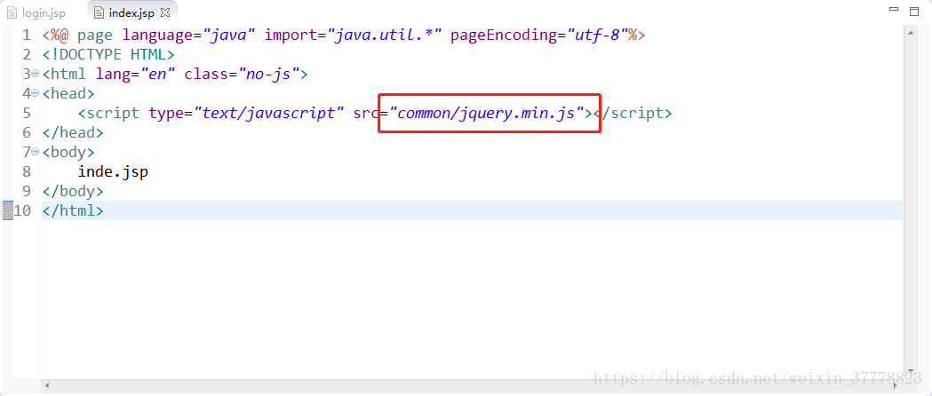
Task: Click the scroll down arrow of vertical scrollbar
Action: click(x=910, y=370)
